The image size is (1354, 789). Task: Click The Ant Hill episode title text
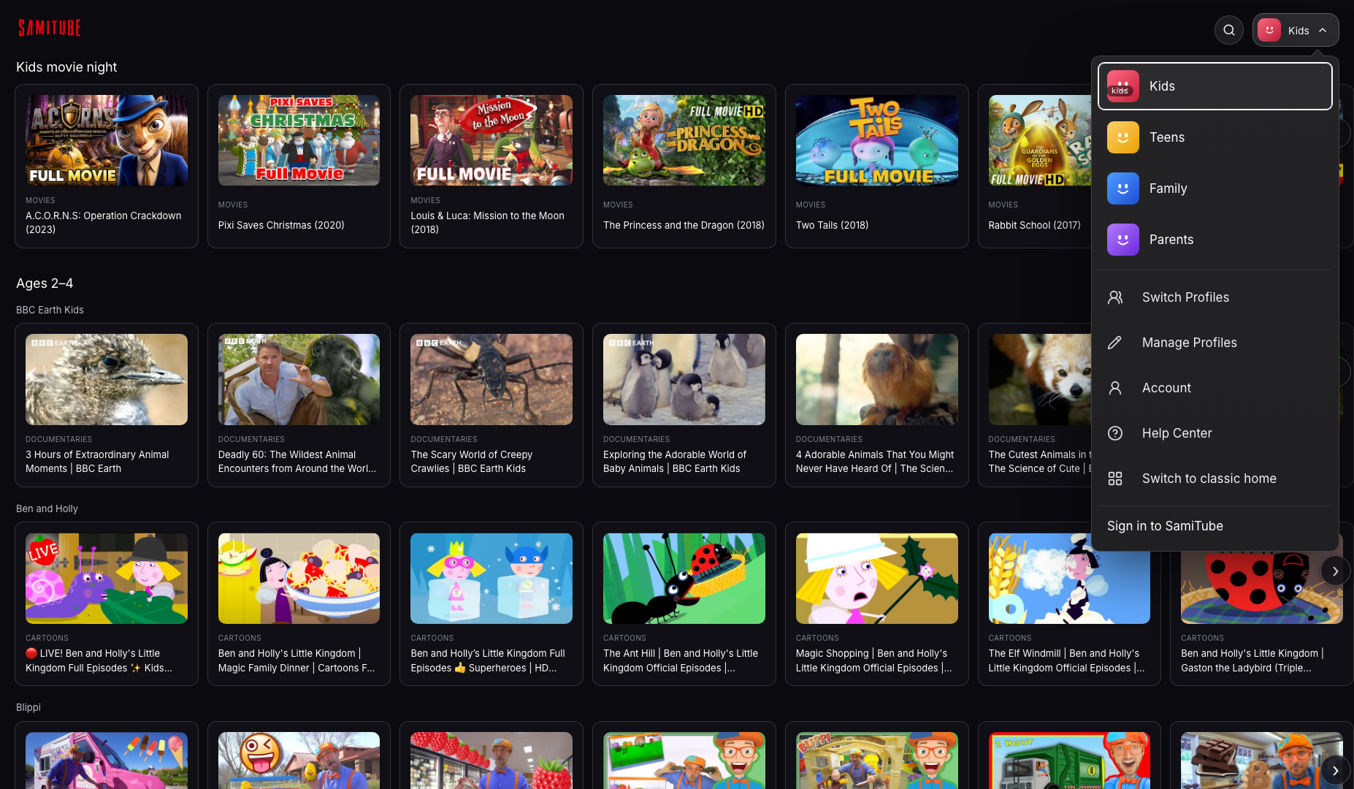tap(681, 660)
